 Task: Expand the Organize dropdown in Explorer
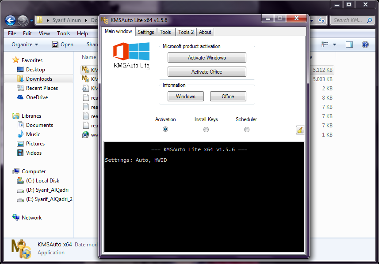(25, 45)
